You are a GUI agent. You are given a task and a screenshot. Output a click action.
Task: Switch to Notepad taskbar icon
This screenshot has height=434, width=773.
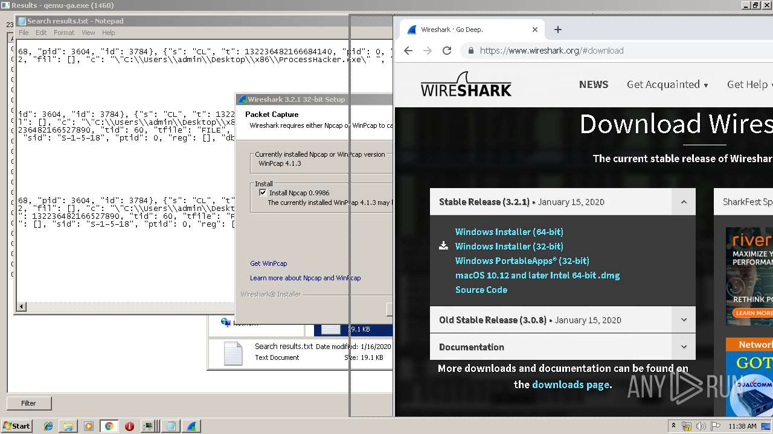click(170, 426)
